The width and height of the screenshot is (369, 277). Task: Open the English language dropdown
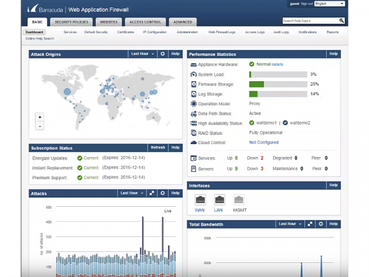click(x=330, y=4)
